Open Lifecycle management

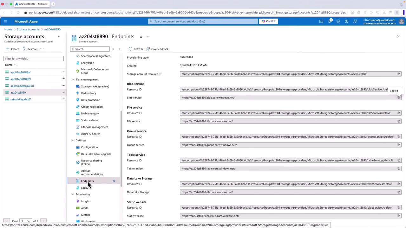(x=95, y=127)
